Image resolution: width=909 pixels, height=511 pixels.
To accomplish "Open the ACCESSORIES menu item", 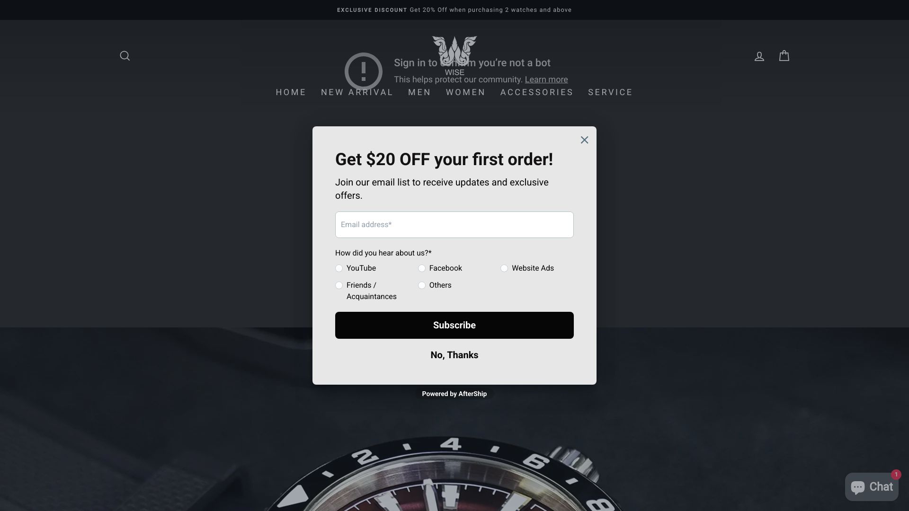I will tap(537, 92).
